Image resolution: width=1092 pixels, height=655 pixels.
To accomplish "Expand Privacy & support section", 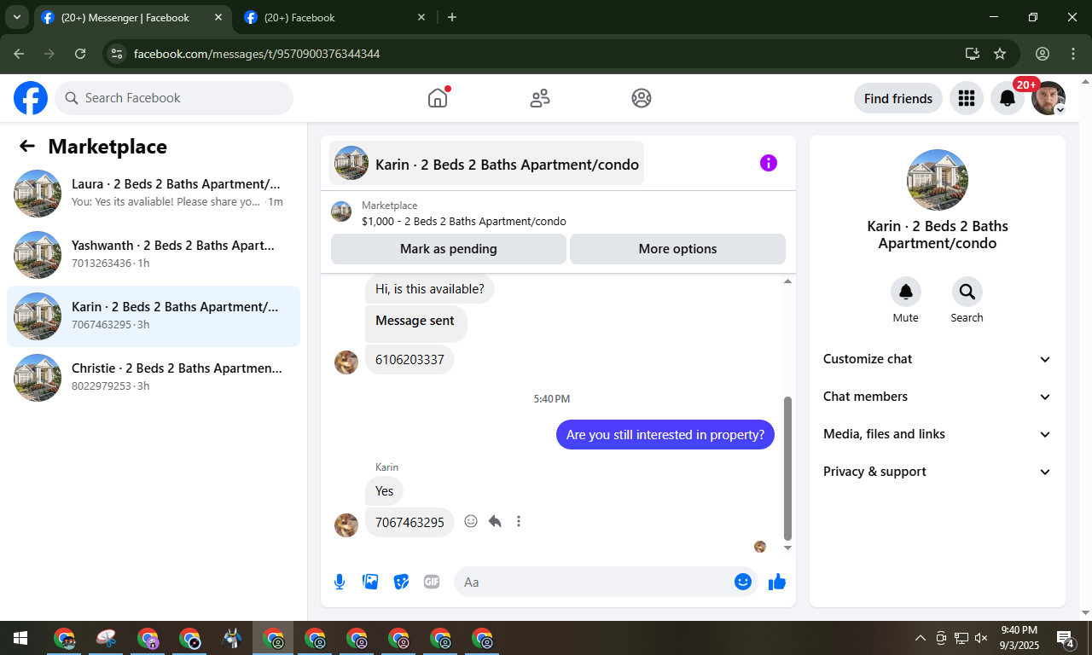I will [938, 472].
